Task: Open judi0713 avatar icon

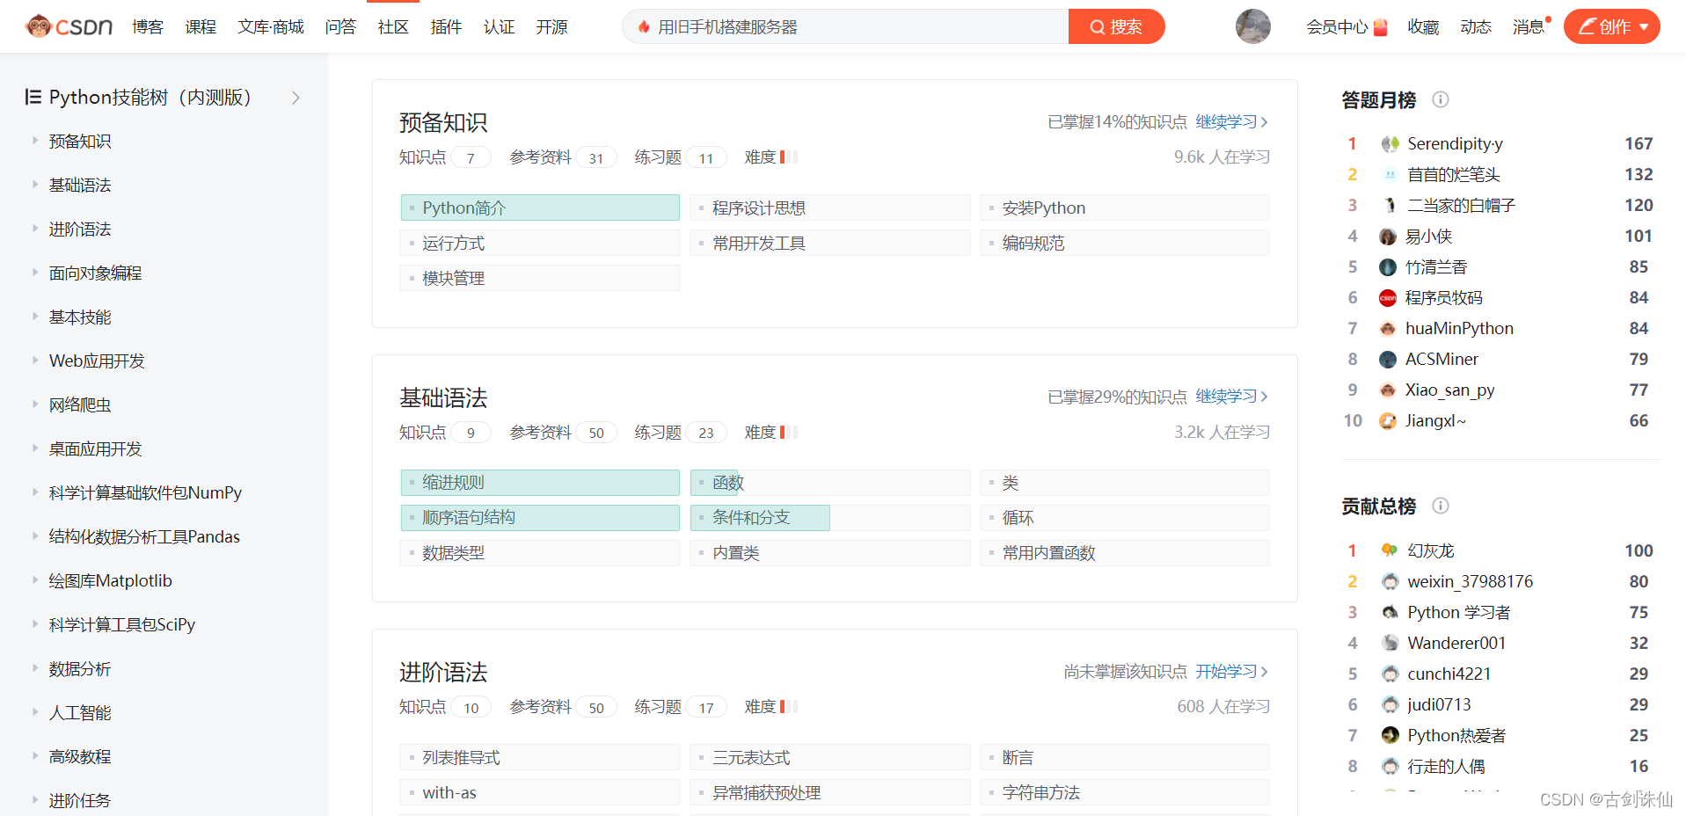Action: [1390, 704]
